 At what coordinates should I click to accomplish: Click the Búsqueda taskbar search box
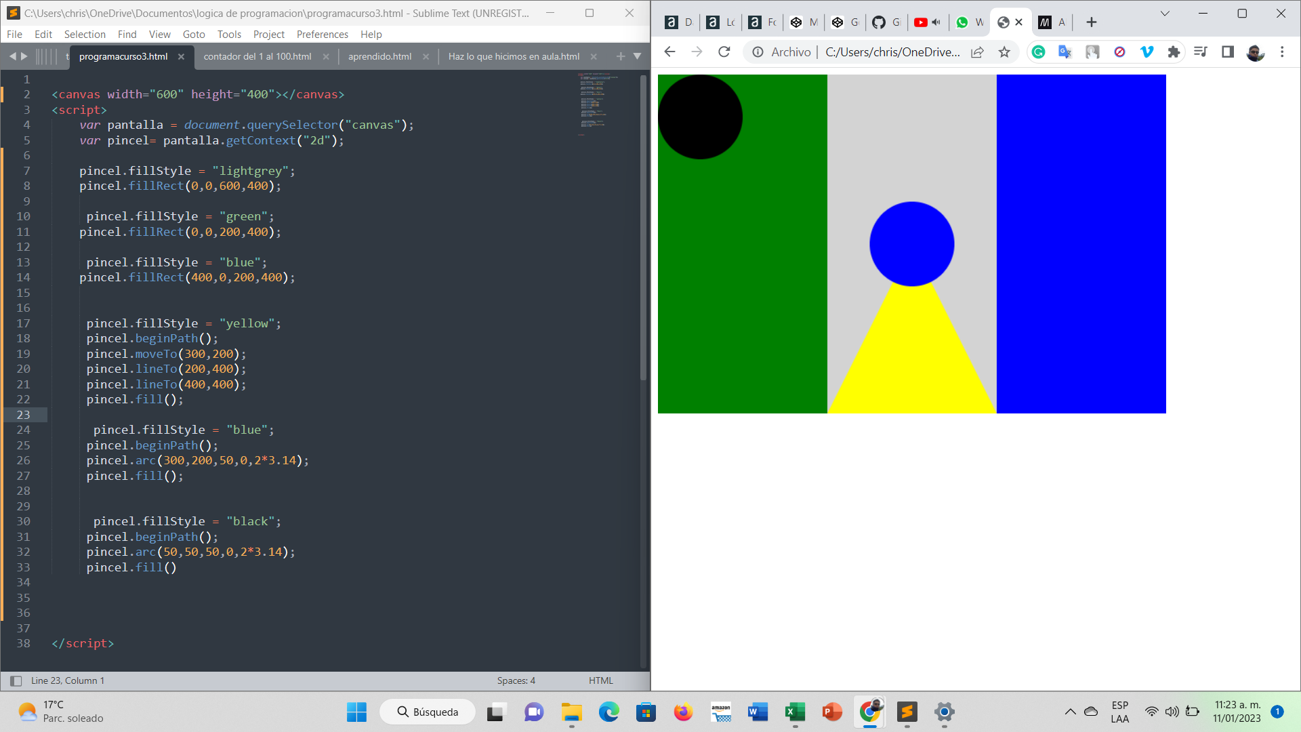click(x=428, y=712)
